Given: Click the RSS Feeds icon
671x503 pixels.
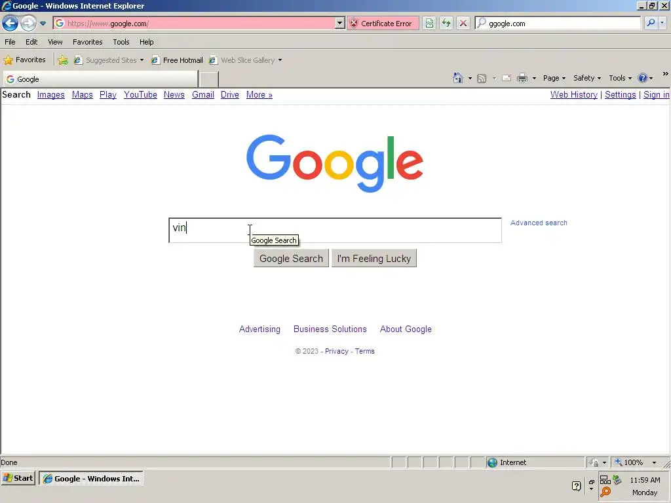Looking at the screenshot, I should [482, 79].
